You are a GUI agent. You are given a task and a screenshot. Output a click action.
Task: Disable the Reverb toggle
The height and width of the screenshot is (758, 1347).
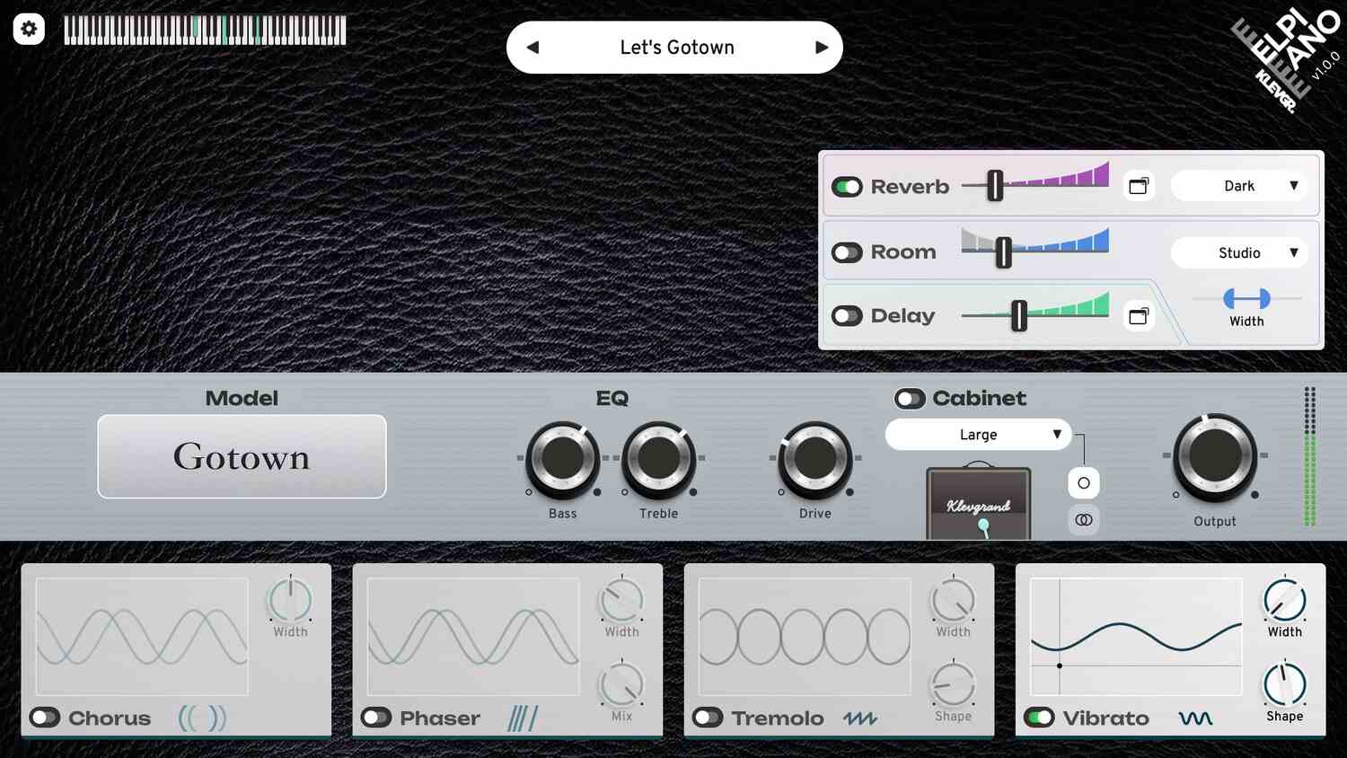[x=847, y=187]
